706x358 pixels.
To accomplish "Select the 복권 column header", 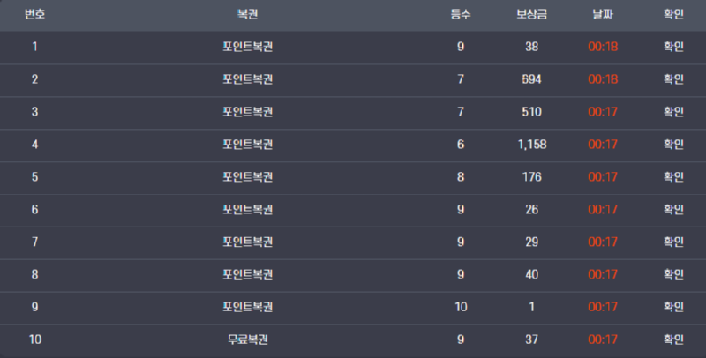I will click(x=248, y=15).
